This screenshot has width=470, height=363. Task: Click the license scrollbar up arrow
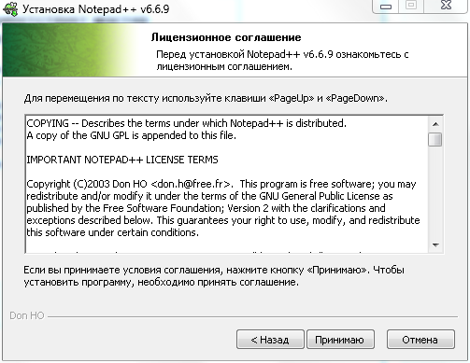point(435,124)
